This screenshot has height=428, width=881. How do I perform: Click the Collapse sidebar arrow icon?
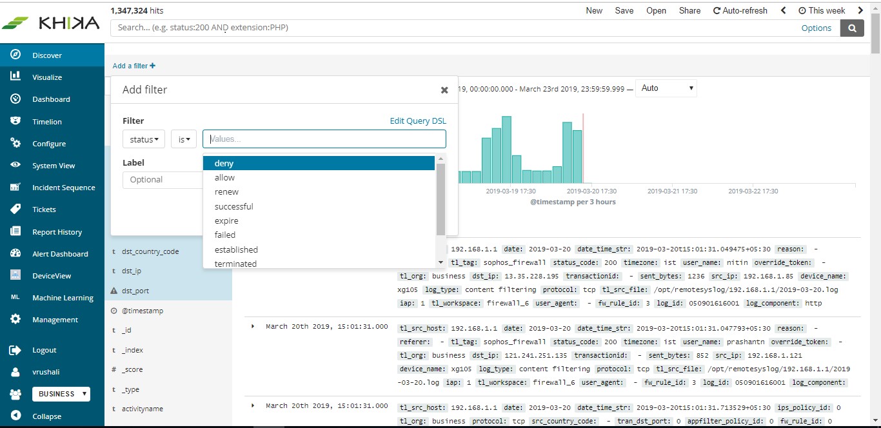[x=15, y=416]
